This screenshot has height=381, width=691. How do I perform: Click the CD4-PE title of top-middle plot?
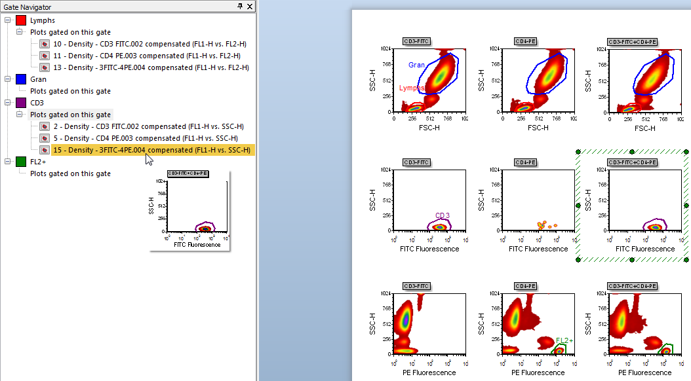tap(524, 41)
